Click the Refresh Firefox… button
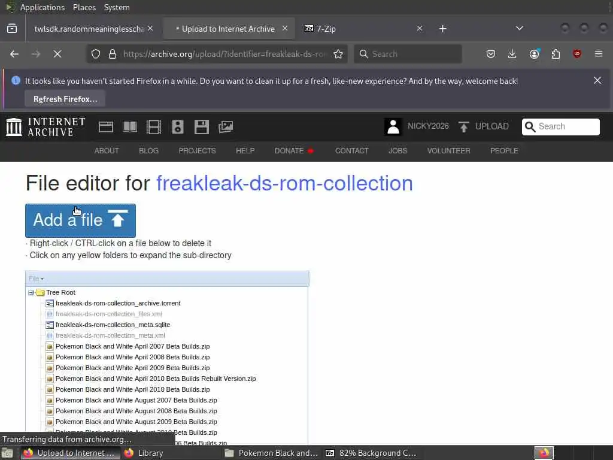 [65, 99]
